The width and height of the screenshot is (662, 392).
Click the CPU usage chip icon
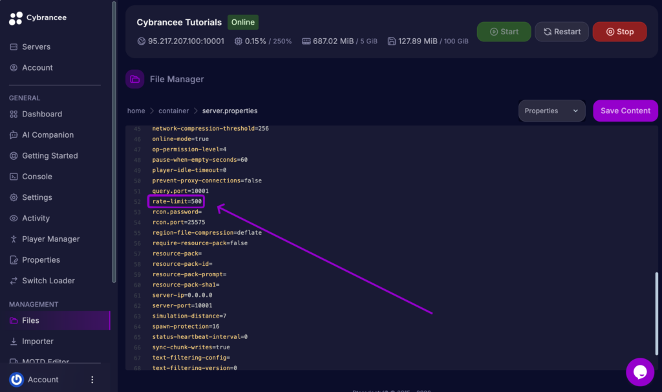[238, 41]
